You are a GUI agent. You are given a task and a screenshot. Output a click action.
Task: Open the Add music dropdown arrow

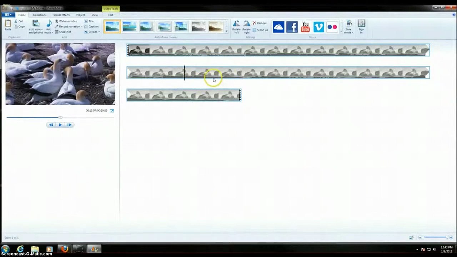pyautogui.click(x=52, y=32)
